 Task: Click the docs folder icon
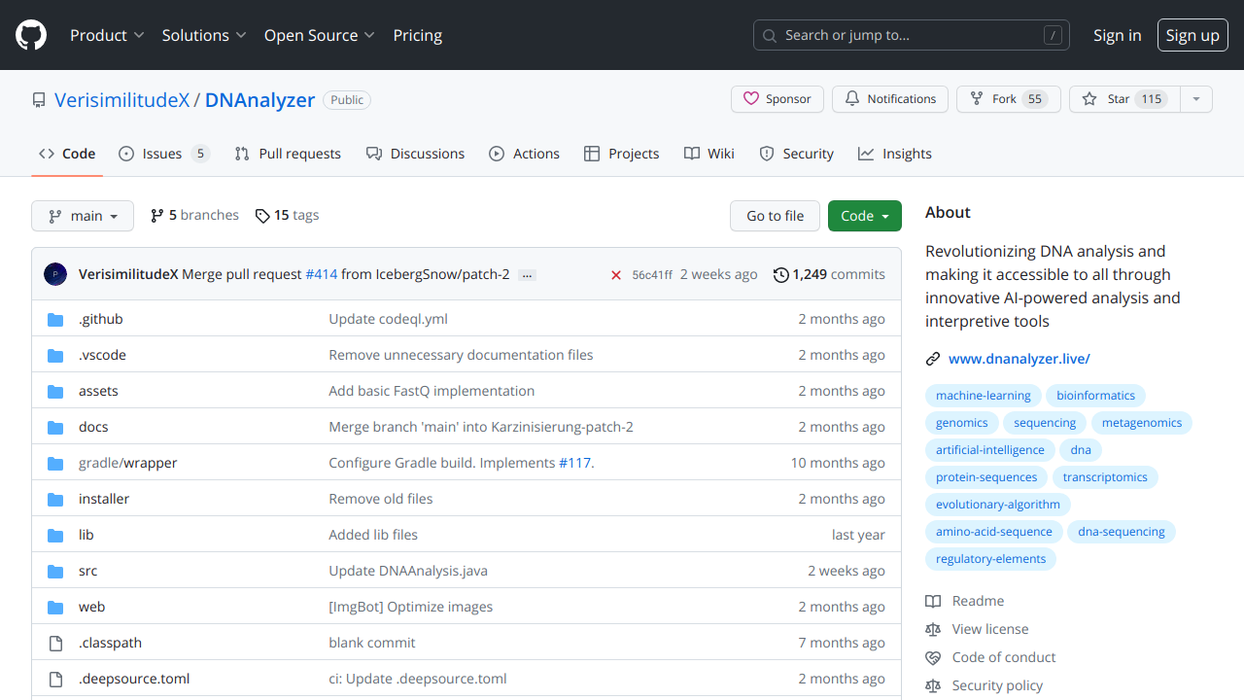point(55,427)
